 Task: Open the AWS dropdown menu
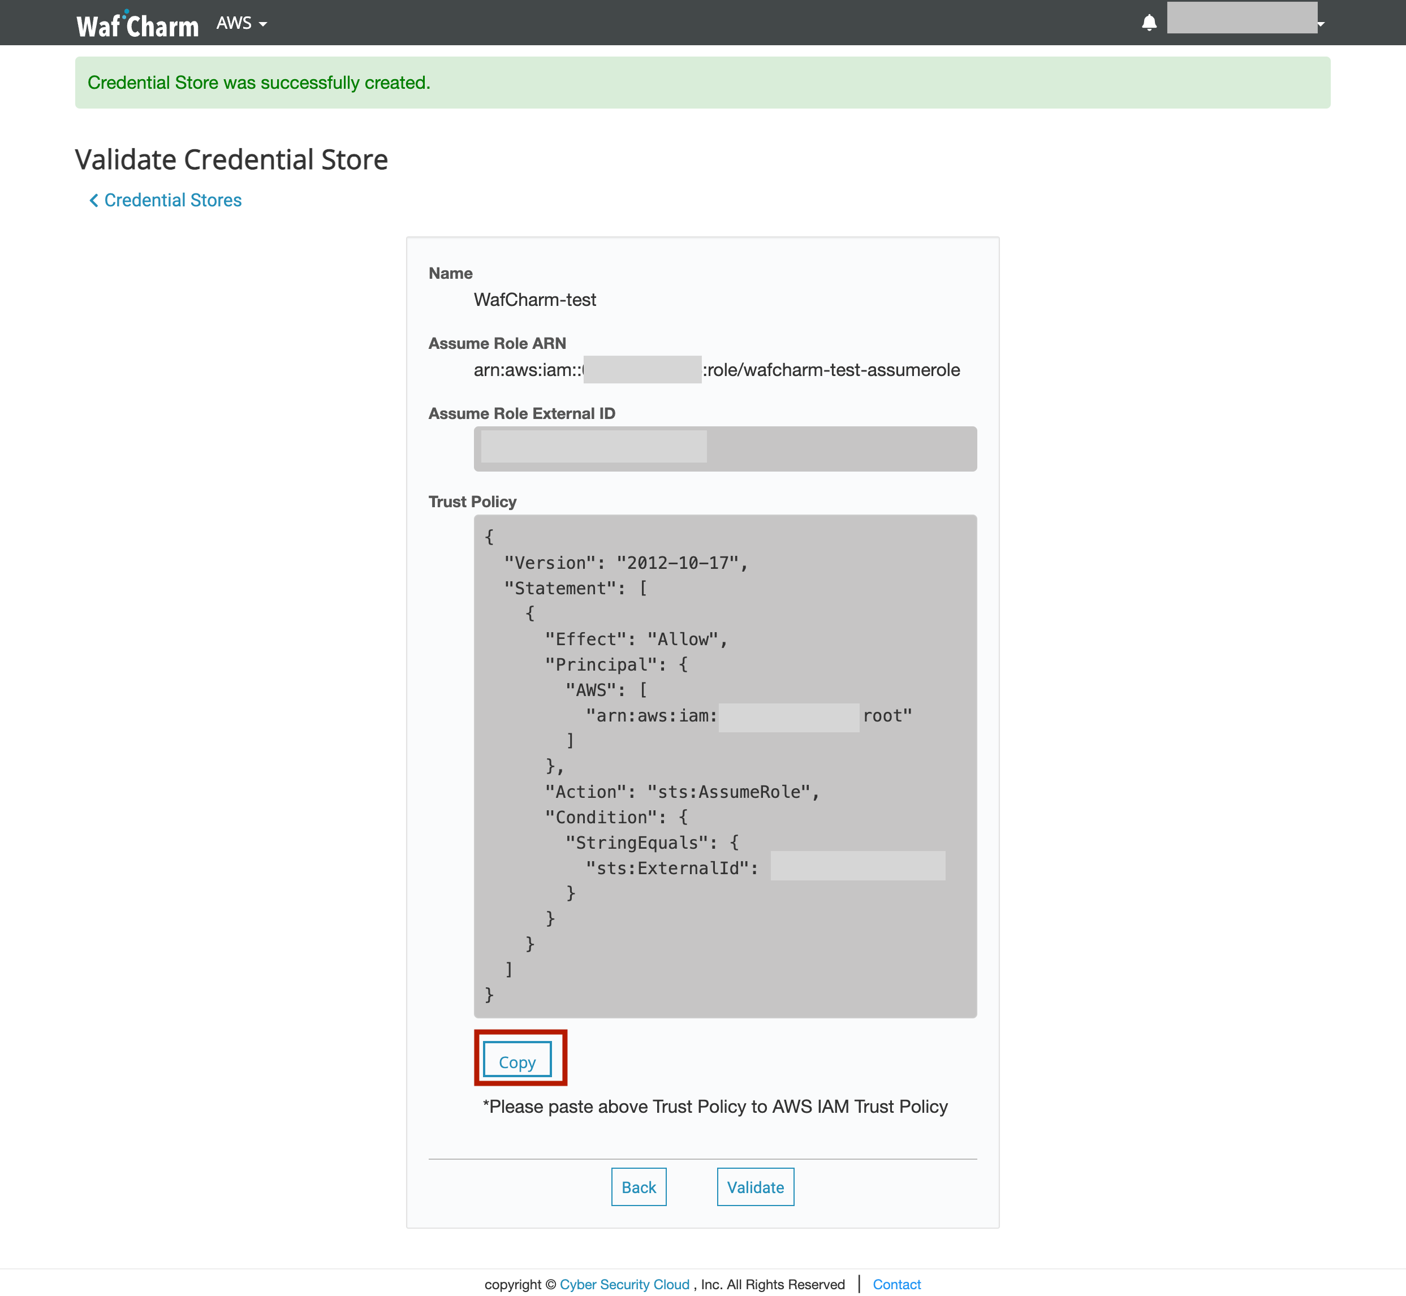click(241, 23)
